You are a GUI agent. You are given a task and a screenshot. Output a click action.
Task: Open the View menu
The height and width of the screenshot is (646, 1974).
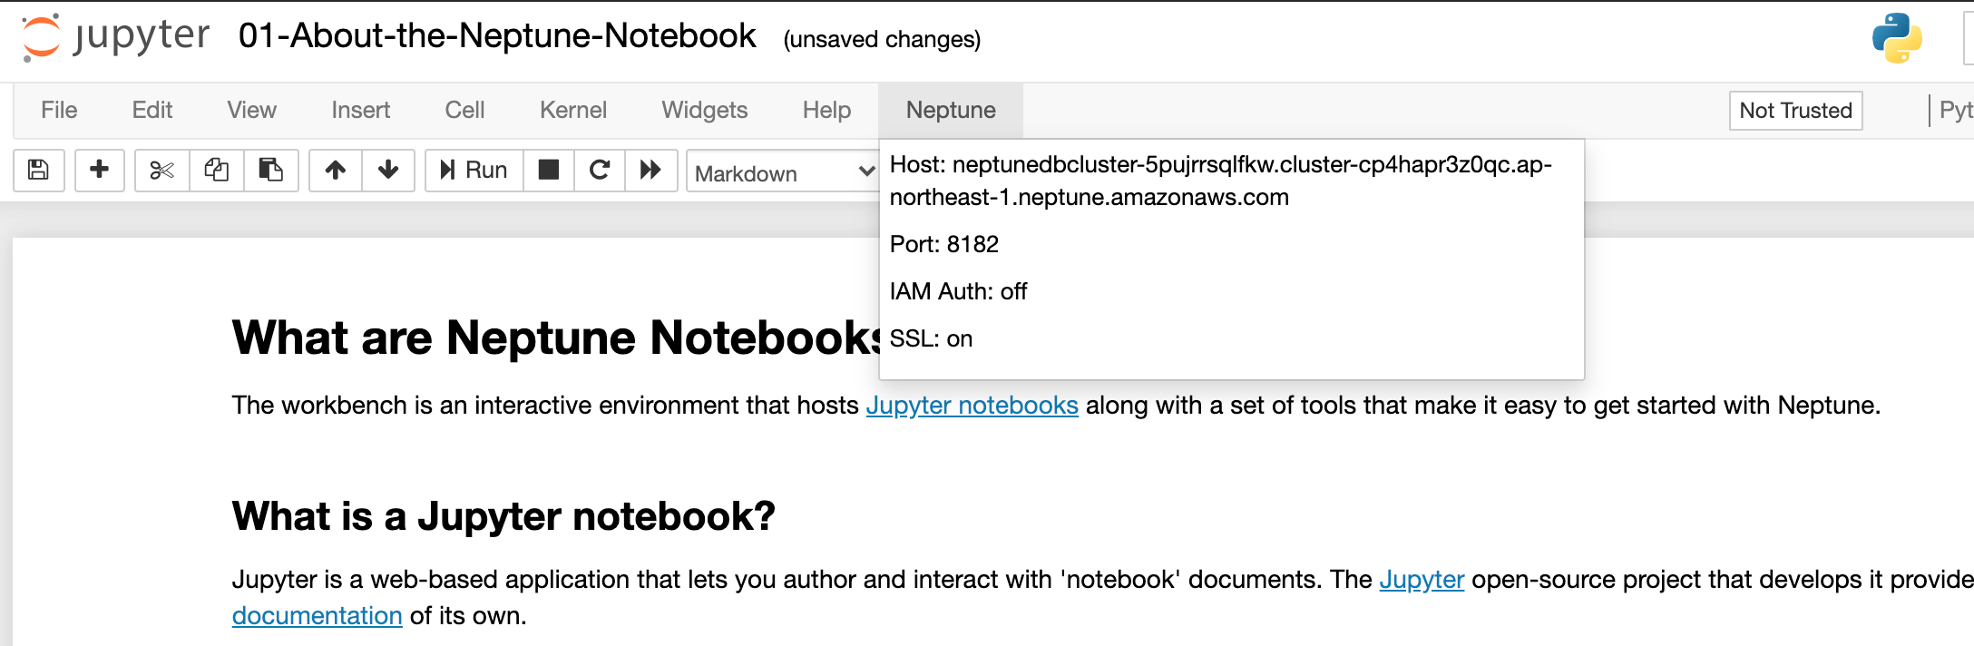pos(252,110)
